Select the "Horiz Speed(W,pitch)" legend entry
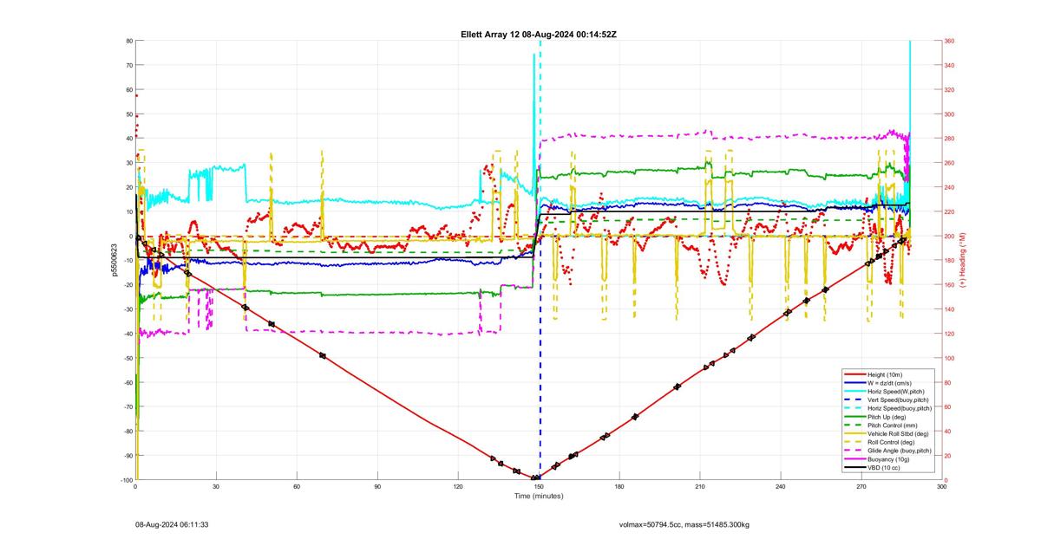 pos(886,391)
